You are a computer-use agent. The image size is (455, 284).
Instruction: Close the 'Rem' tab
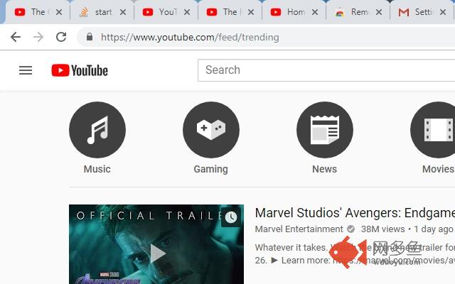[x=379, y=12]
